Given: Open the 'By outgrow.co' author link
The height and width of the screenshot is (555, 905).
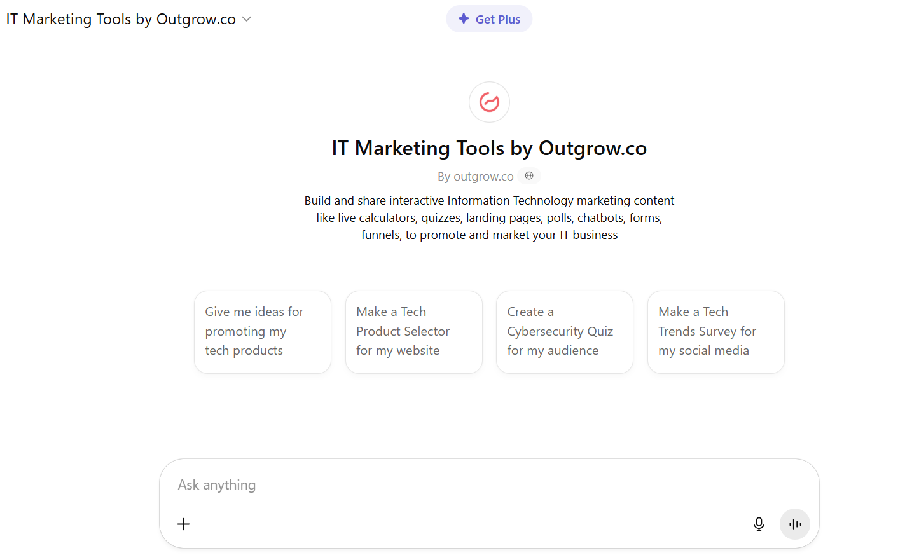Looking at the screenshot, I should tap(475, 177).
